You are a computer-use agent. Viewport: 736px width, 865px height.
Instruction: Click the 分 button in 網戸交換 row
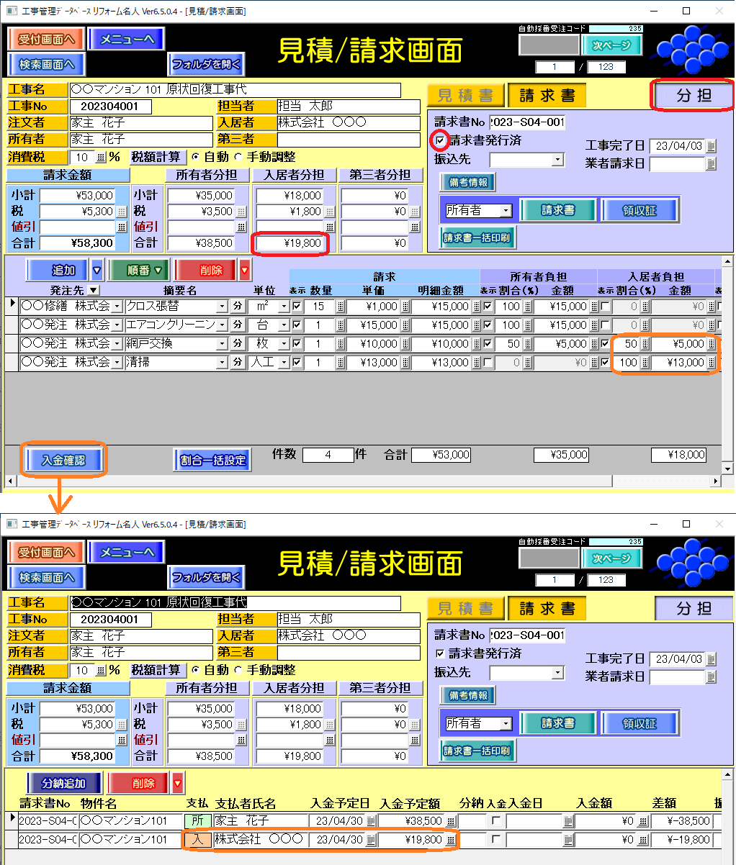pyautogui.click(x=238, y=344)
